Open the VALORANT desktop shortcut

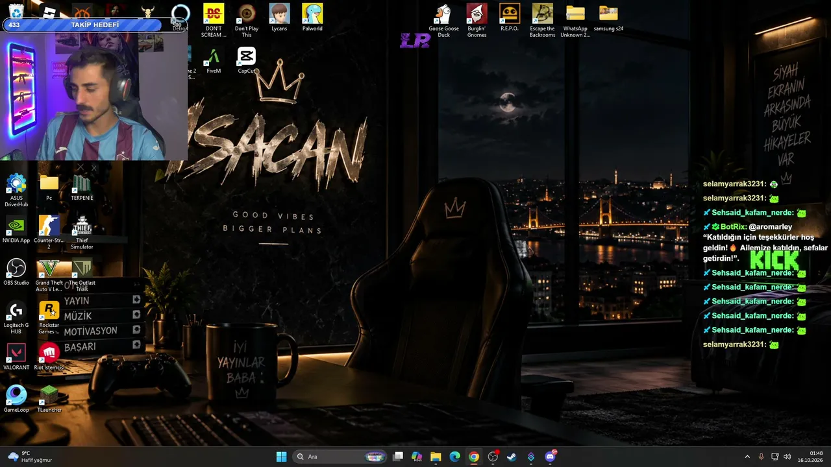pyautogui.click(x=16, y=357)
